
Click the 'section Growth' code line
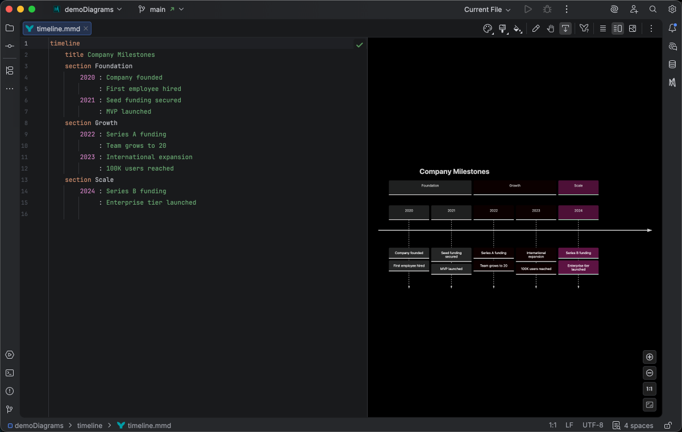pyautogui.click(x=91, y=123)
